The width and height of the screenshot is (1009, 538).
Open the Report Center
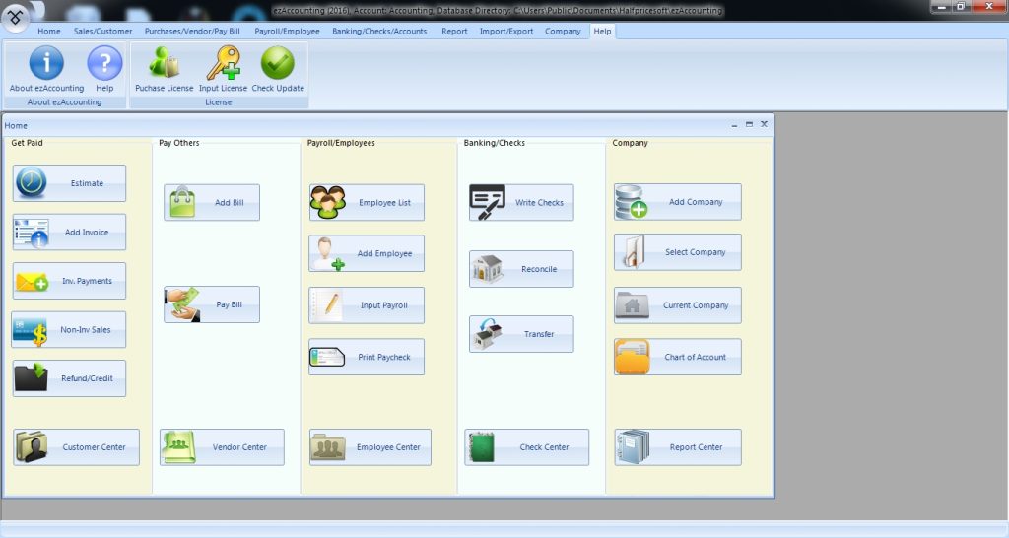(x=678, y=447)
